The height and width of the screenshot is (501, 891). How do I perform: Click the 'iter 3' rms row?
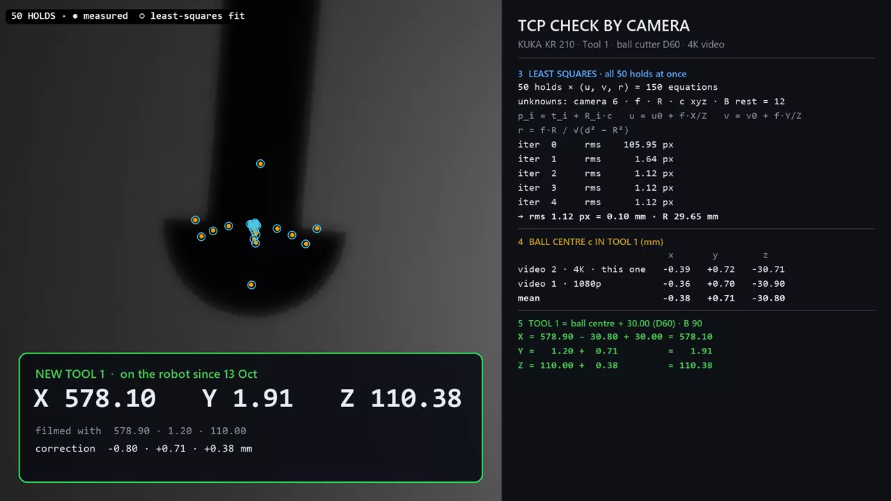[x=596, y=188]
